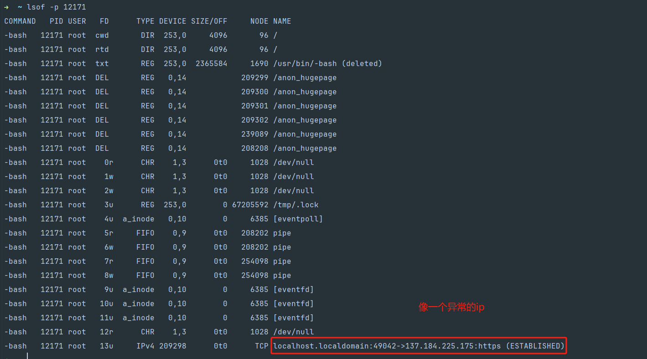Click the '[eventpoll]' entry
Screen dimensions: 647x359
tap(298, 219)
